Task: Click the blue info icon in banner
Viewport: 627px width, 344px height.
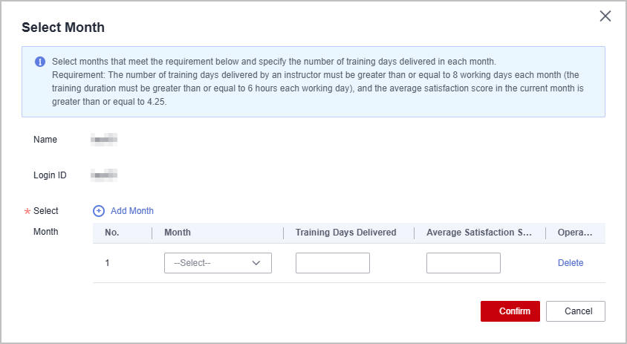Action: click(40, 61)
